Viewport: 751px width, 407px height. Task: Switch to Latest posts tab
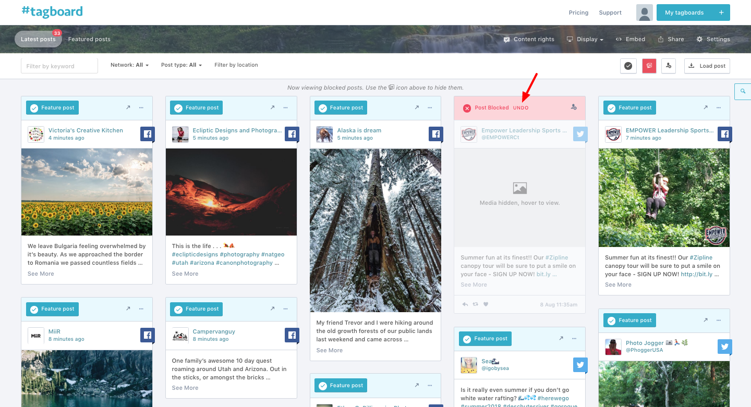(x=38, y=39)
